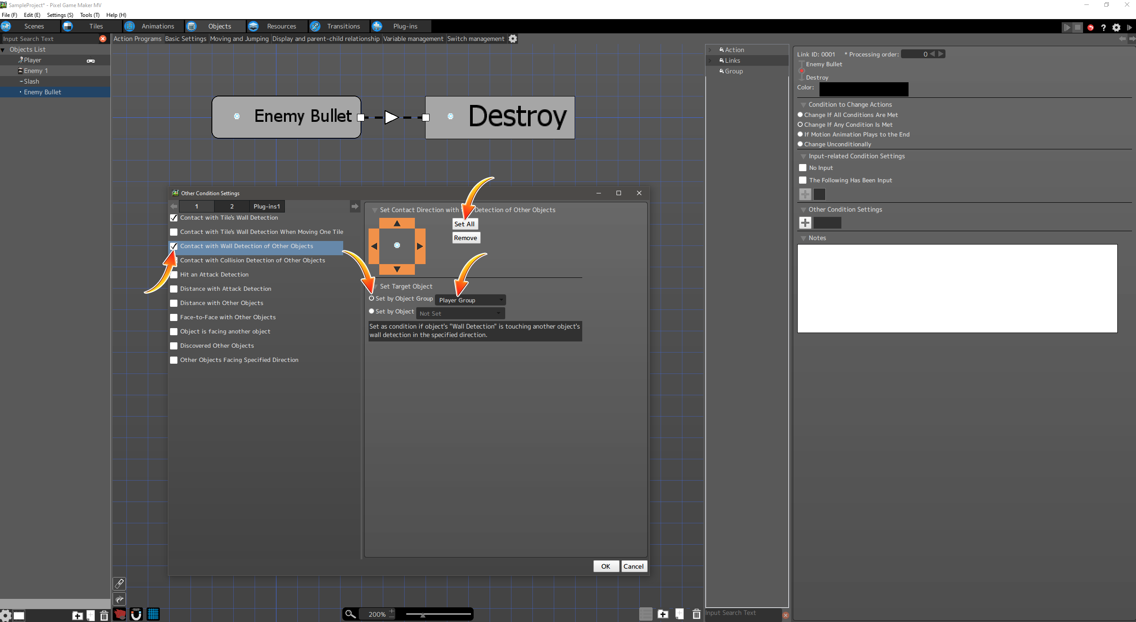Click trash icon below Objects List
1136x622 pixels.
pos(104,615)
